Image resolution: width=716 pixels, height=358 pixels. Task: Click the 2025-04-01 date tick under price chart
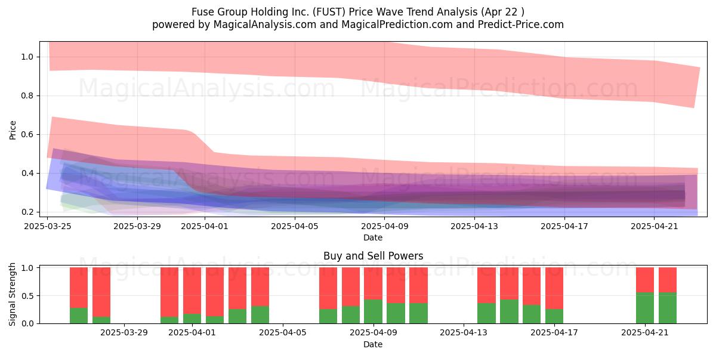(205, 226)
